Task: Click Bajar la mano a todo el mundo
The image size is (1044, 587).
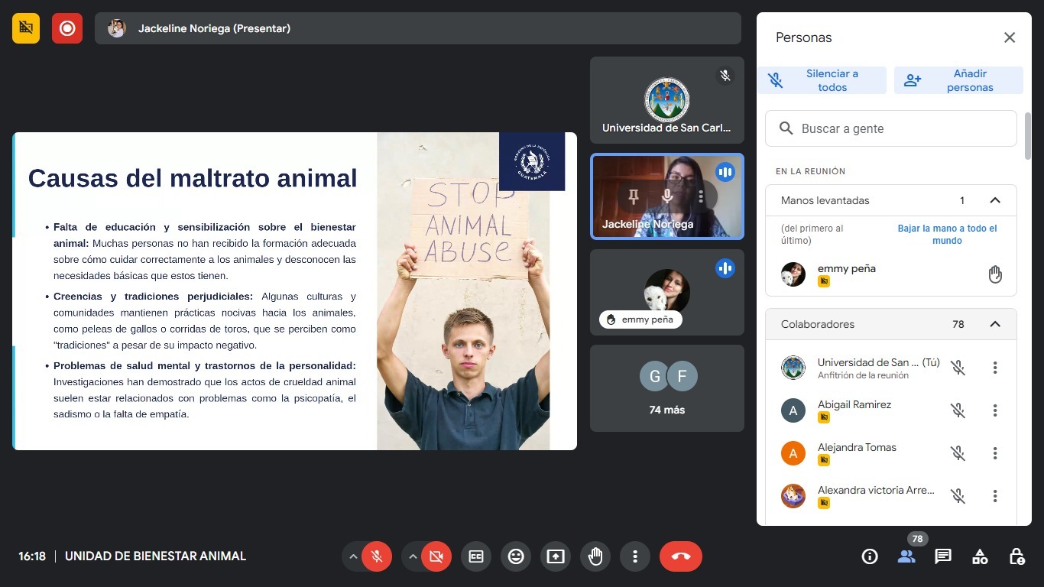Action: point(947,234)
